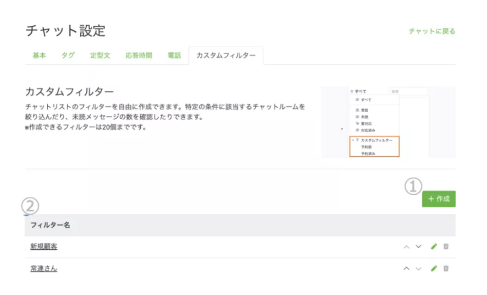The height and width of the screenshot is (295, 487).
Task: Open the 新規顧客 filter link
Action: (x=43, y=247)
